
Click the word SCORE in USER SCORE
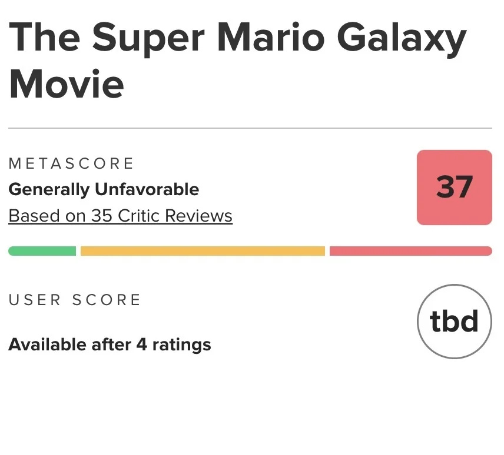tap(107, 300)
